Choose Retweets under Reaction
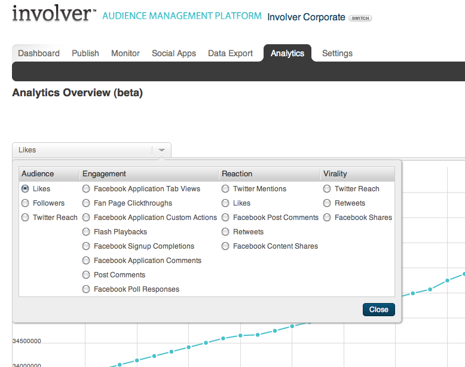 (x=225, y=232)
